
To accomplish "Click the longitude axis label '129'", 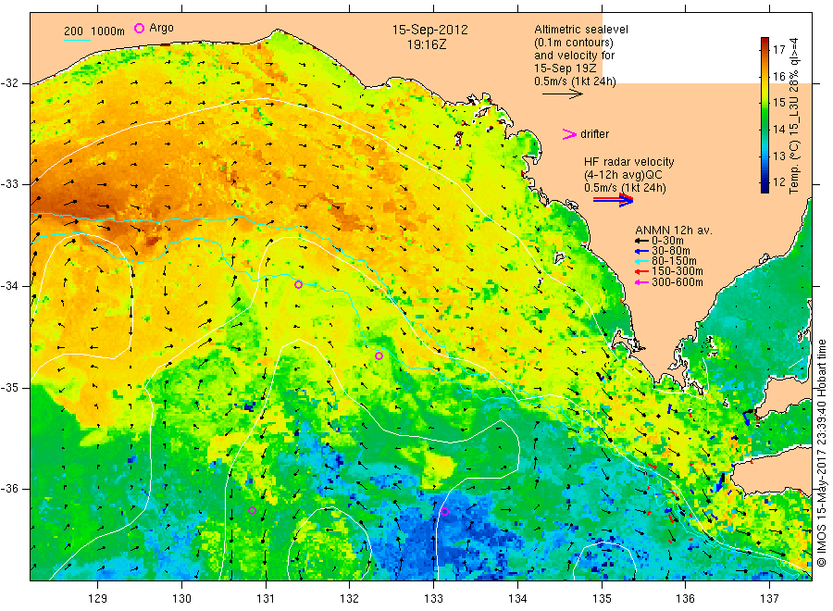I will (98, 599).
